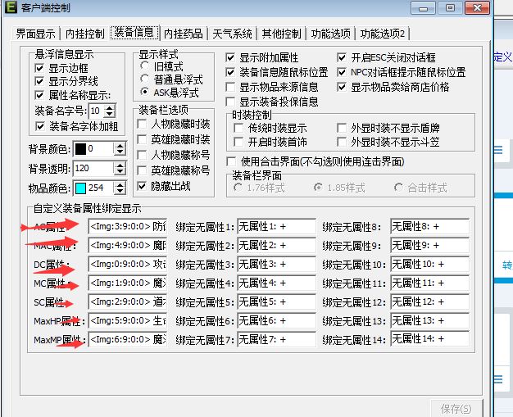
Task: Enable 使用合击界面 checkbox
Action: click(231, 161)
